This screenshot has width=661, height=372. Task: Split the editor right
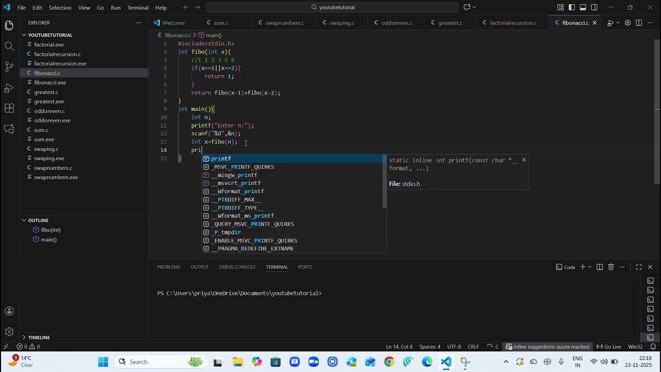[x=639, y=23]
